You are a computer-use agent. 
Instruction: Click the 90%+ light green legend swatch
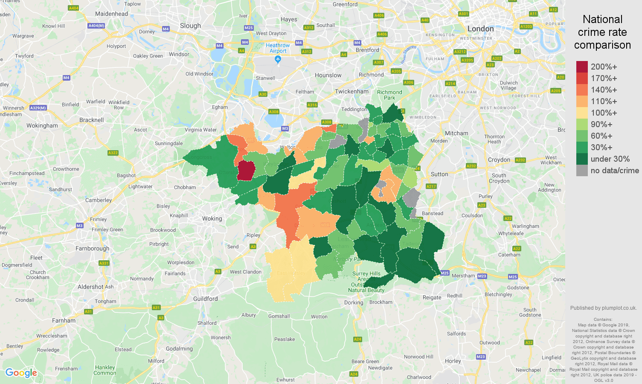coord(582,125)
